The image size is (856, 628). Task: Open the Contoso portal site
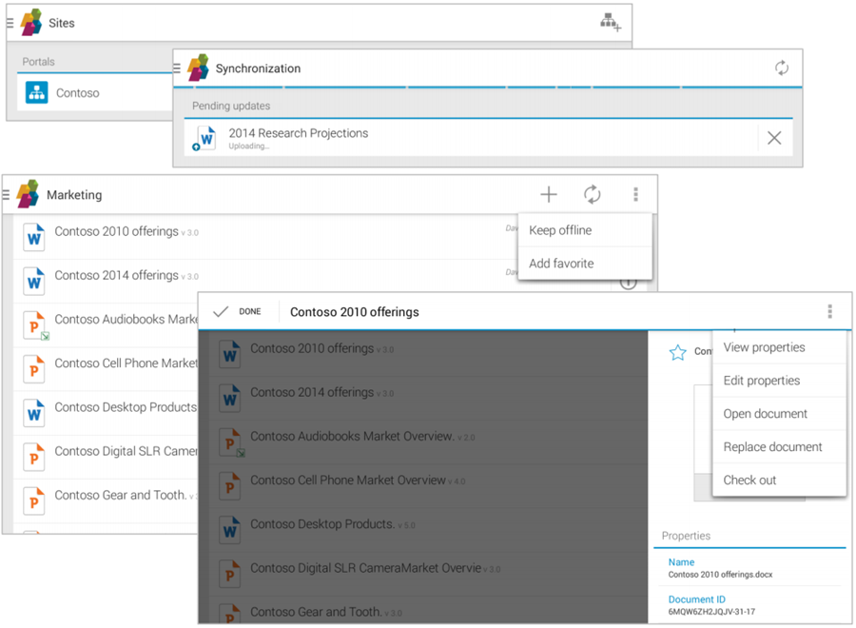(x=76, y=93)
